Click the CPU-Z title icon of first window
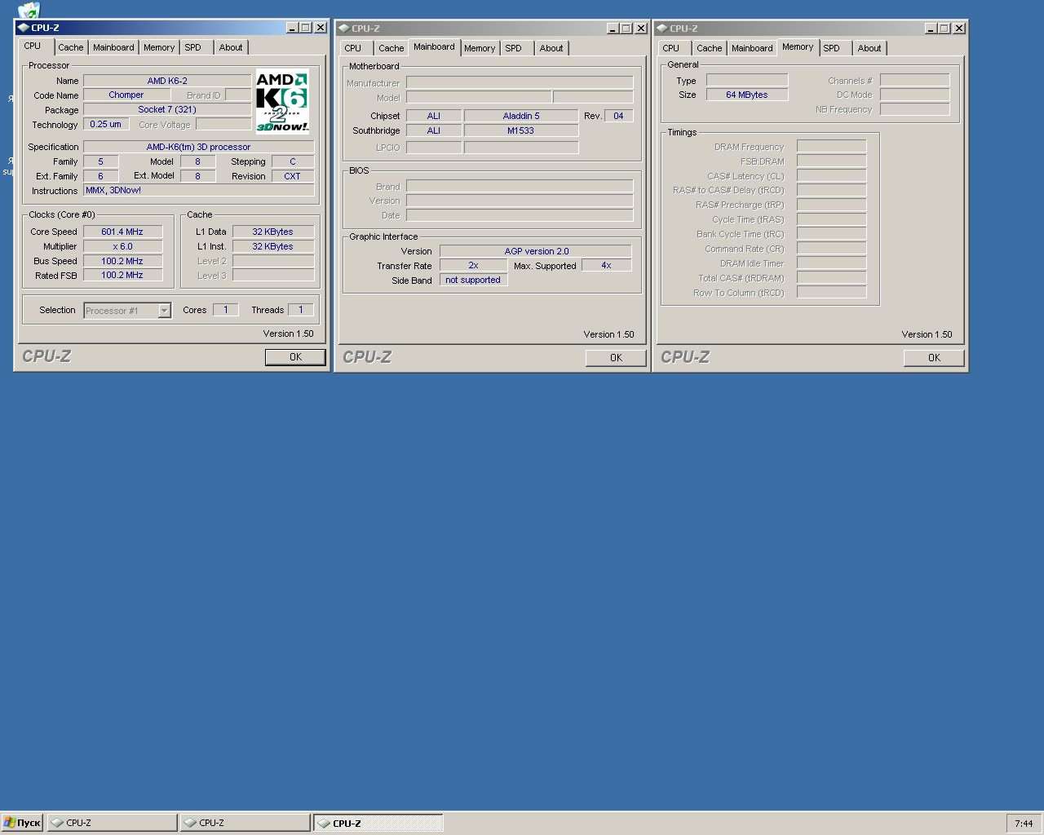 23,28
